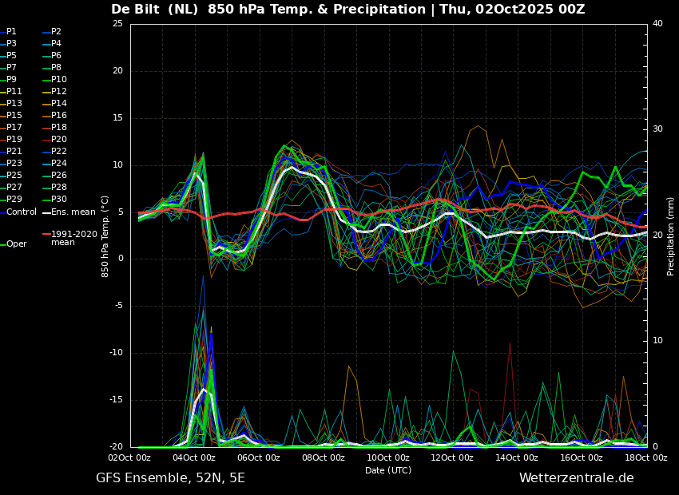The height and width of the screenshot is (495, 679).
Task: Select the Oper legend entry
Action: tap(14, 244)
